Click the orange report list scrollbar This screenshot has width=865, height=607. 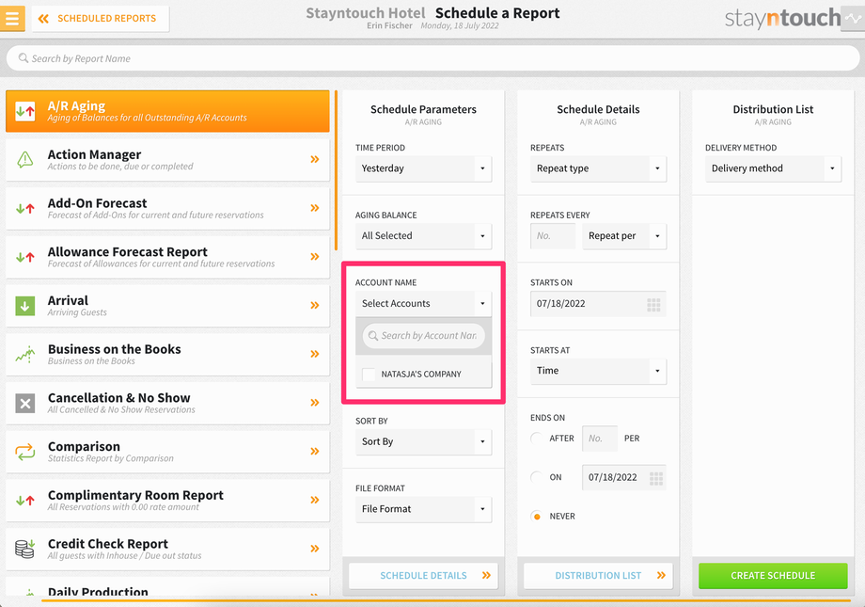pyautogui.click(x=336, y=170)
